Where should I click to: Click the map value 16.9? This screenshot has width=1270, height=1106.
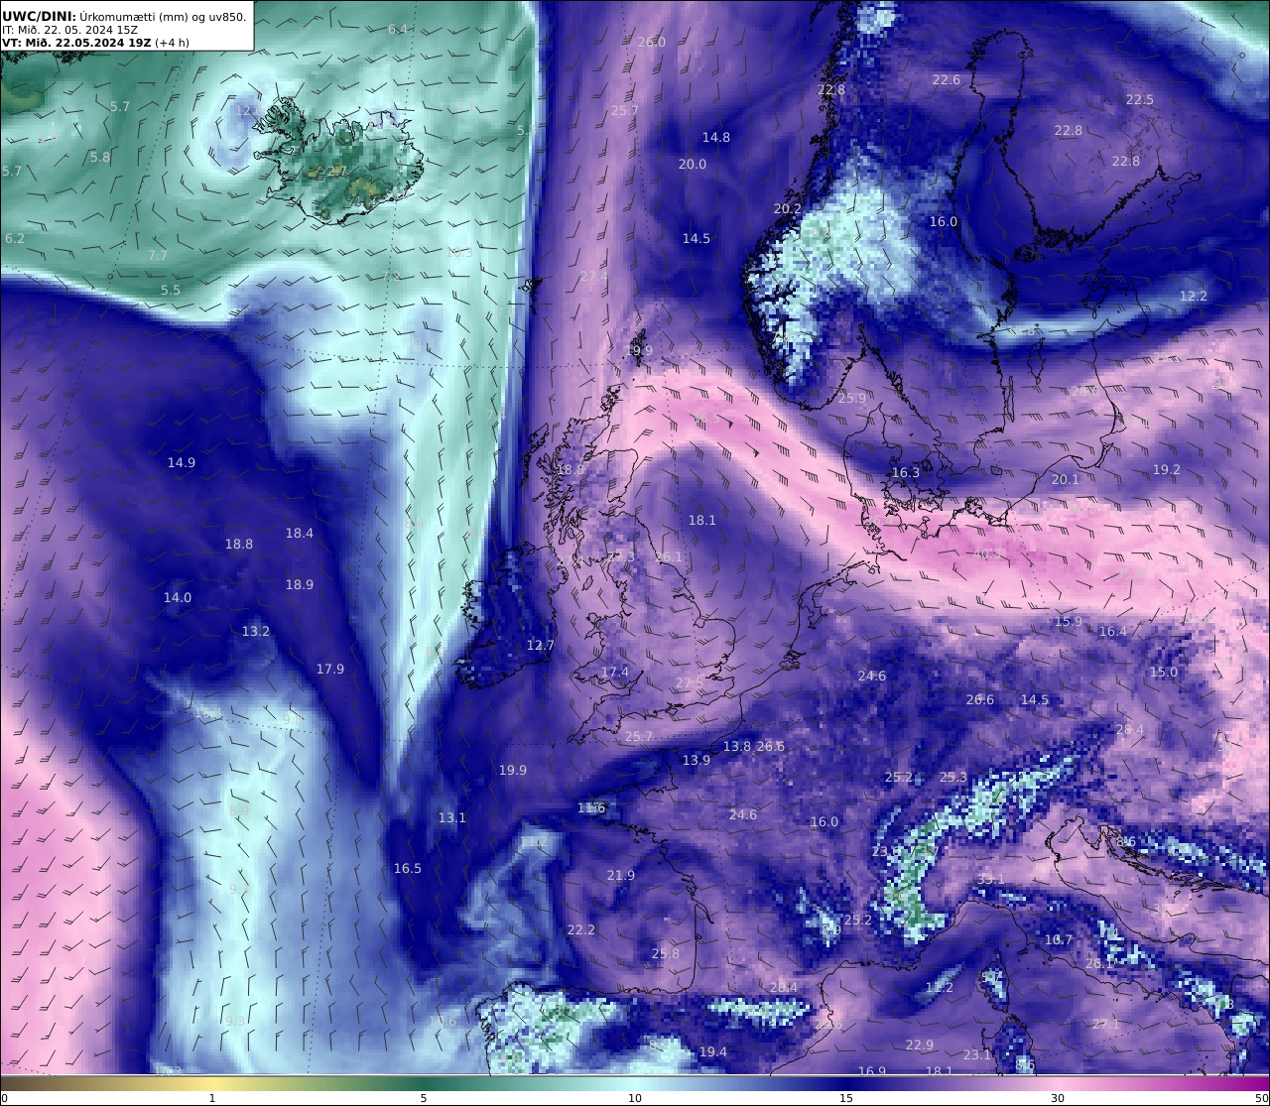(872, 1071)
